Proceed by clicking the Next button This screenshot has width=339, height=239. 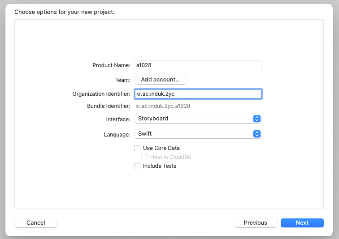302,223
